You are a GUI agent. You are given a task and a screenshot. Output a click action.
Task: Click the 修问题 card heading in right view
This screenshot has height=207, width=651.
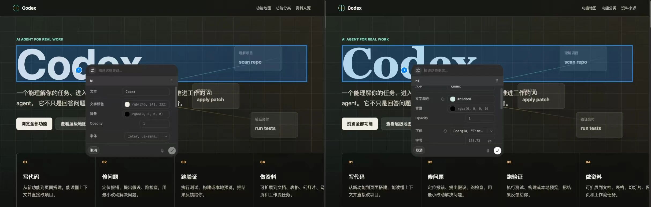[x=436, y=177]
